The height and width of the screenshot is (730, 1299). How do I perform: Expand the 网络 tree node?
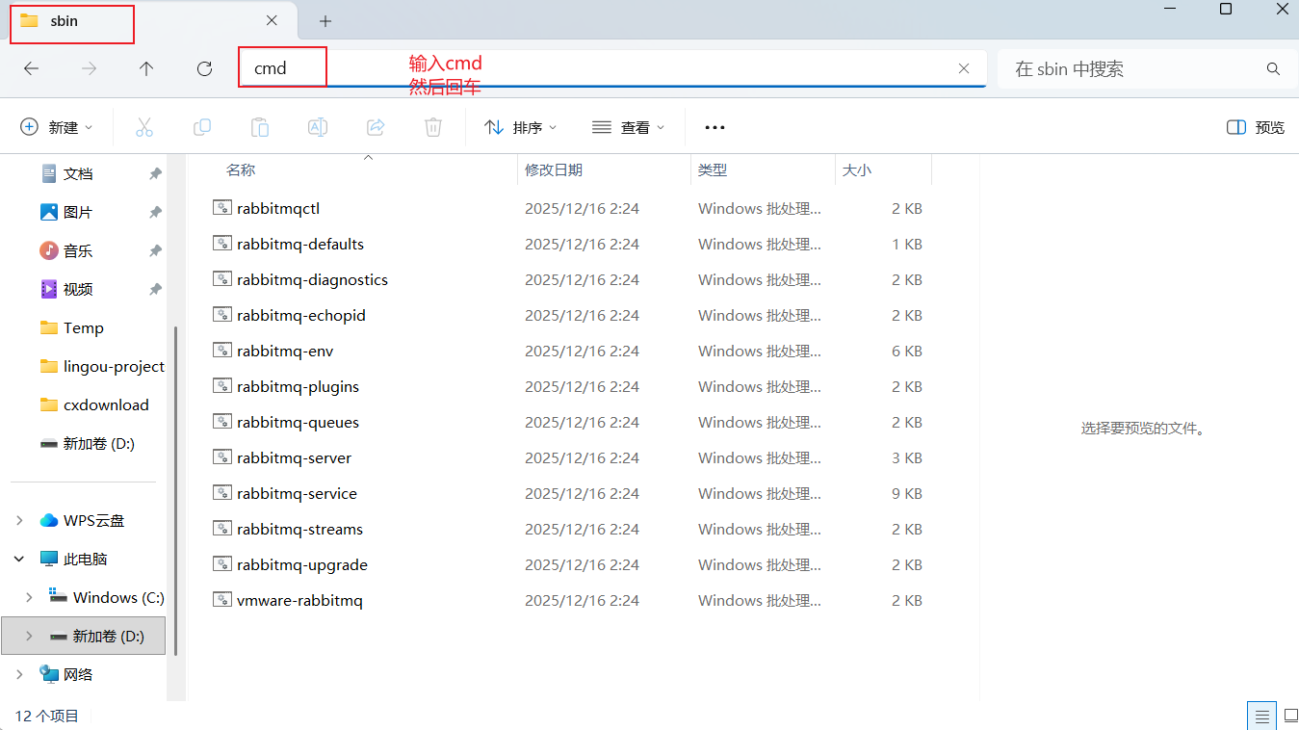pos(20,674)
